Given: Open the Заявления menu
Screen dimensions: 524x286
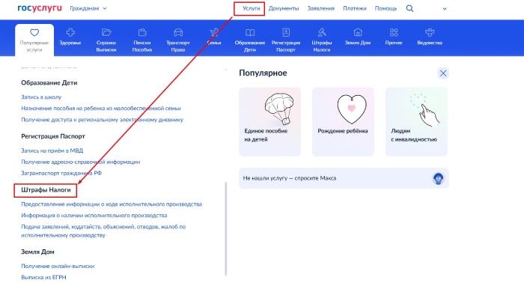Looking at the screenshot, I should pyautogui.click(x=321, y=8).
